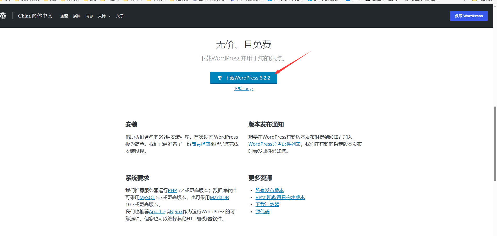
Task: Open the 主题 menu item
Action: point(64,16)
